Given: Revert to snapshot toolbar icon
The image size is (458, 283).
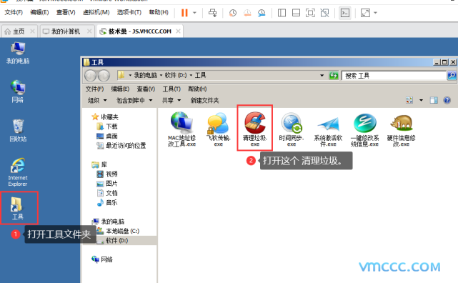Looking at the screenshot, I should pos(247,13).
